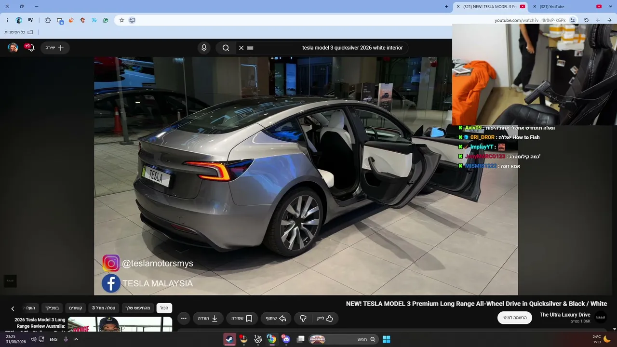Click the YouTube create button
This screenshot has height=347, width=617.
pos(55,48)
